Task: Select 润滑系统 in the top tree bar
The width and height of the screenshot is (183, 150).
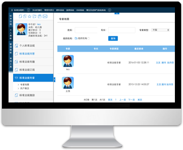Action: tap(70, 10)
